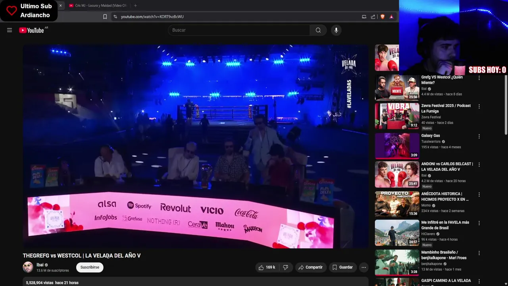Open Zevra Festival 2025 thumbnail
The width and height of the screenshot is (508, 286).
tap(397, 116)
